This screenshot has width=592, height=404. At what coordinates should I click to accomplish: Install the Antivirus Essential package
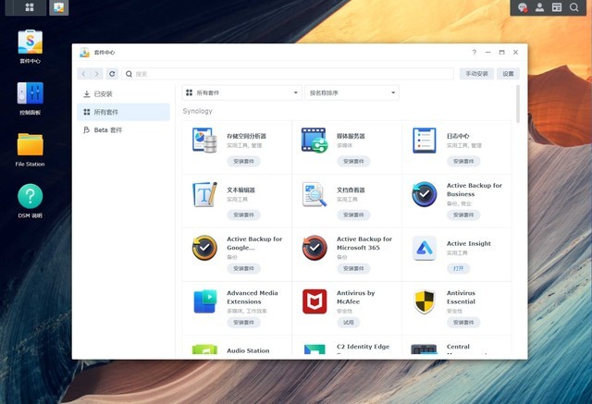[x=463, y=323]
